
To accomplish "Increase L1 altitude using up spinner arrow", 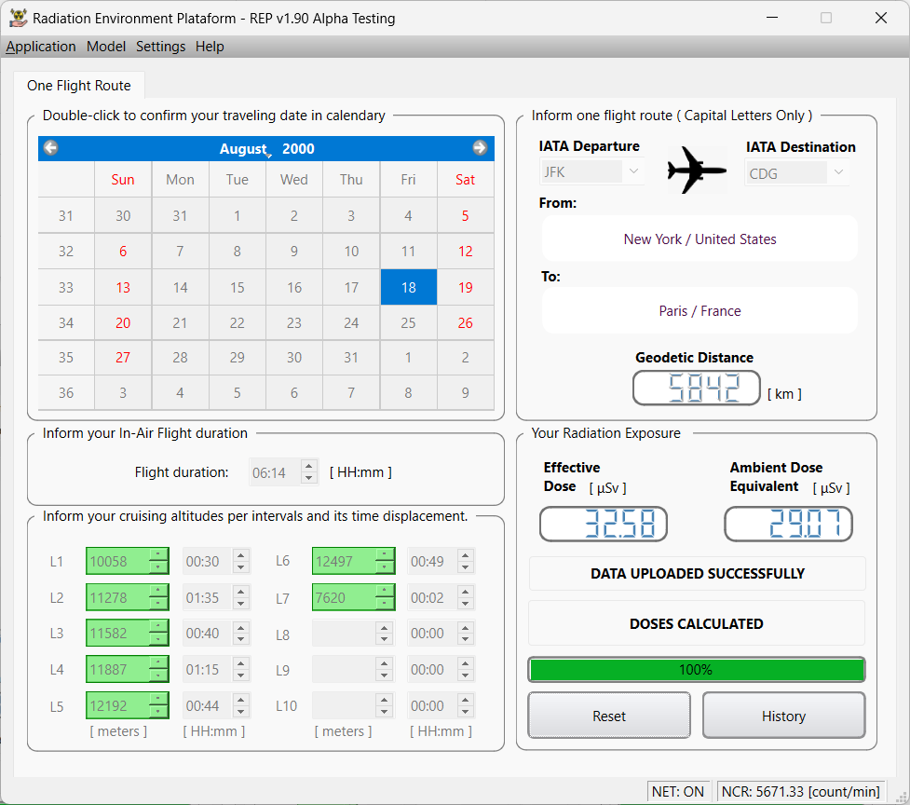I will point(158,555).
